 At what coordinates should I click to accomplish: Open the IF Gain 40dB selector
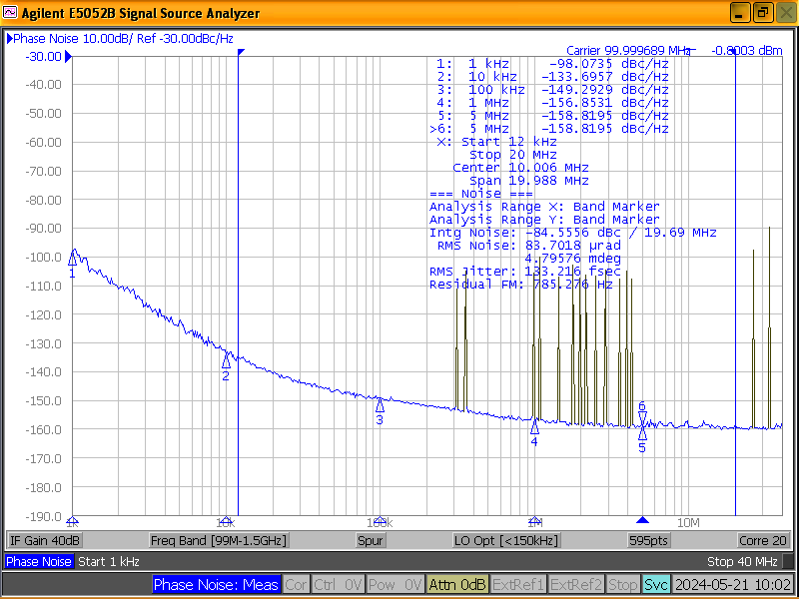click(44, 540)
